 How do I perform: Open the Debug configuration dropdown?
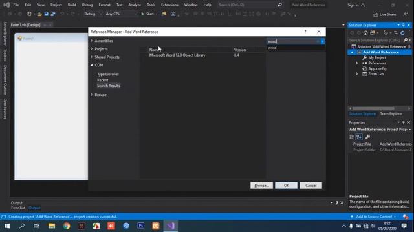point(101,14)
